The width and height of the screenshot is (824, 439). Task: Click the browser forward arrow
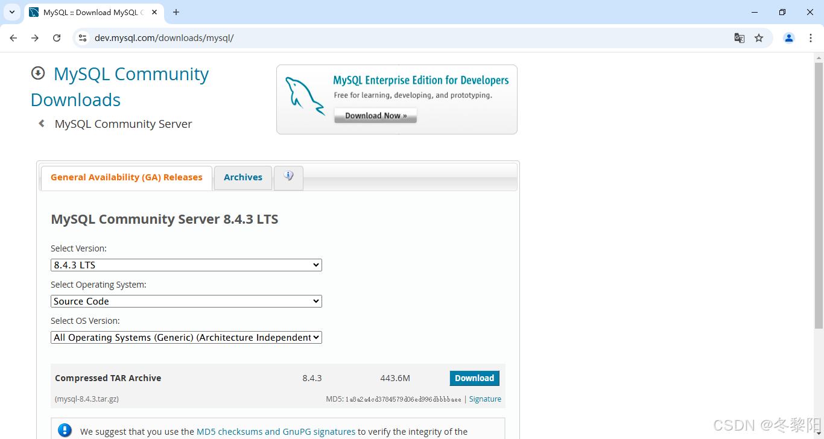coord(35,38)
